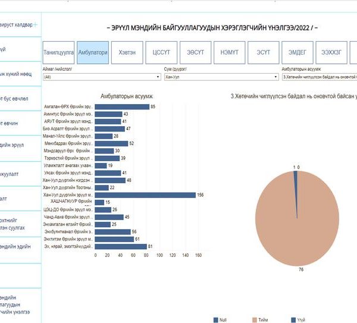Image resolution: width=357 pixels, height=323 pixels.
Task: Click the Эх, нярай bar with value 81
Action: point(121,246)
